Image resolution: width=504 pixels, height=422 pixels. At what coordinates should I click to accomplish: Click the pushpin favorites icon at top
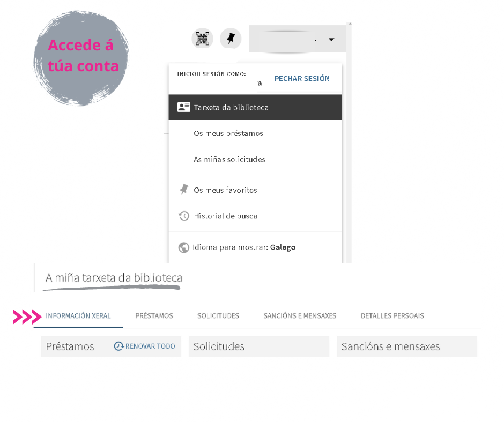[231, 39]
